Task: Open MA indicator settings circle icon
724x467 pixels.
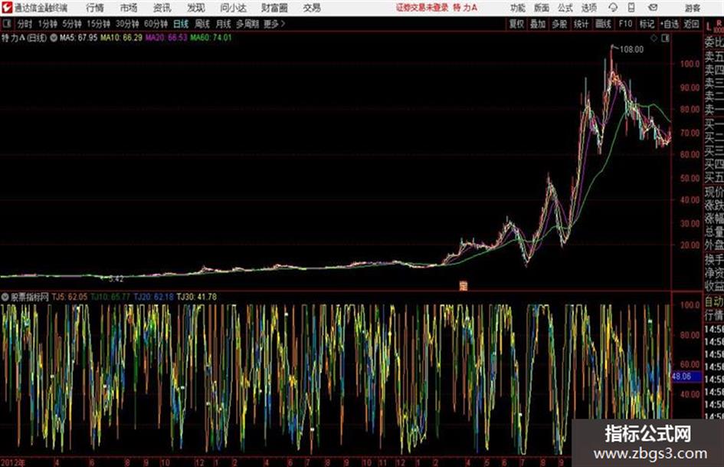Action: coord(54,38)
